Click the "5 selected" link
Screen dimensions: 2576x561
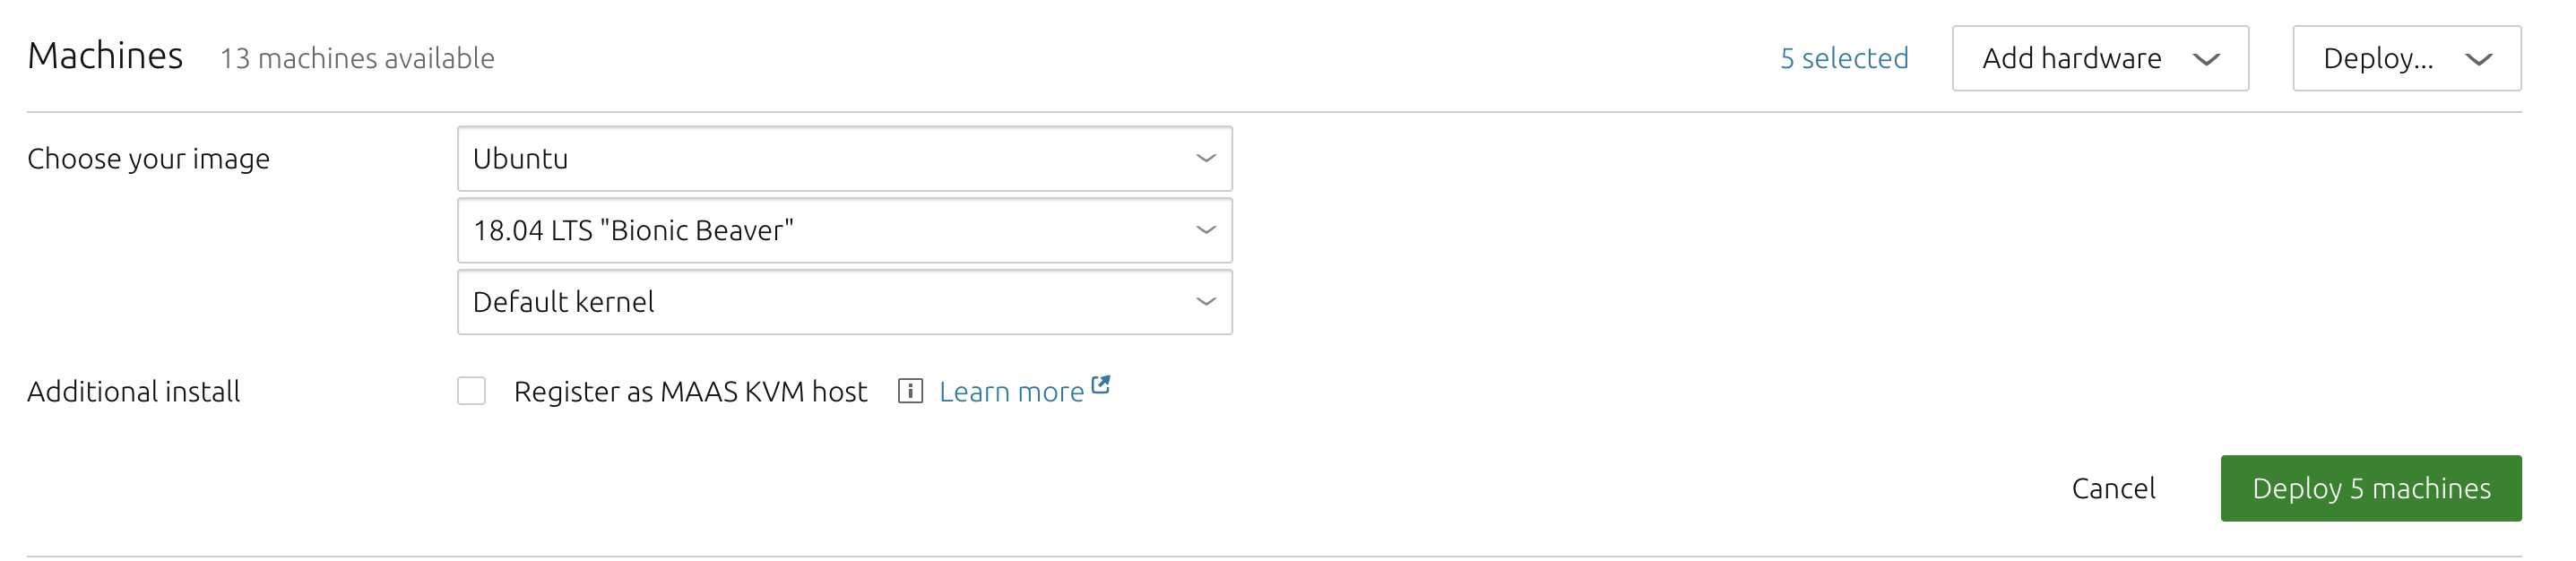point(1844,59)
